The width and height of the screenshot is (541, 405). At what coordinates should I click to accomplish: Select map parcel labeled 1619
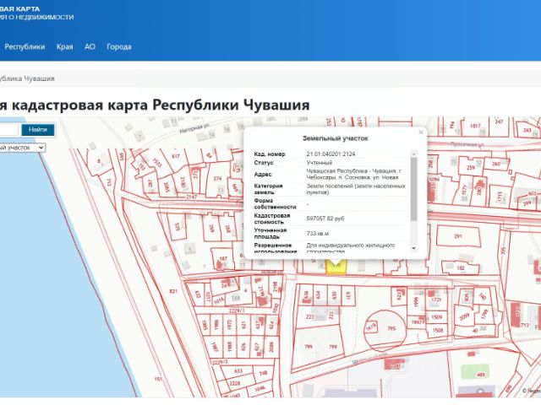(370, 327)
